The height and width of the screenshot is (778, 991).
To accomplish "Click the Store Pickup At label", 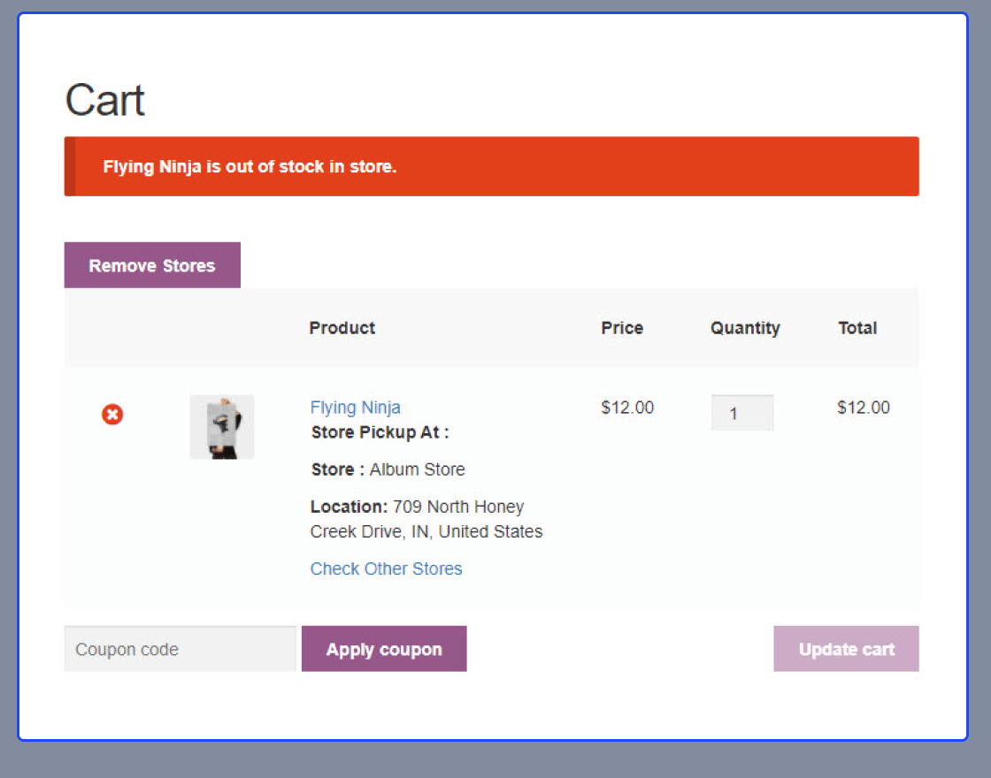I will [373, 432].
